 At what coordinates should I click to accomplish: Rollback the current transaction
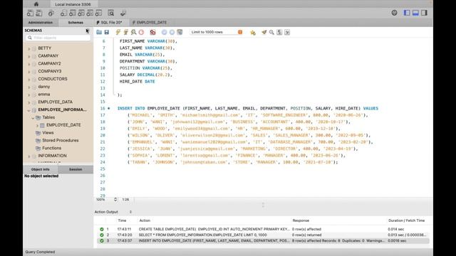(172, 32)
